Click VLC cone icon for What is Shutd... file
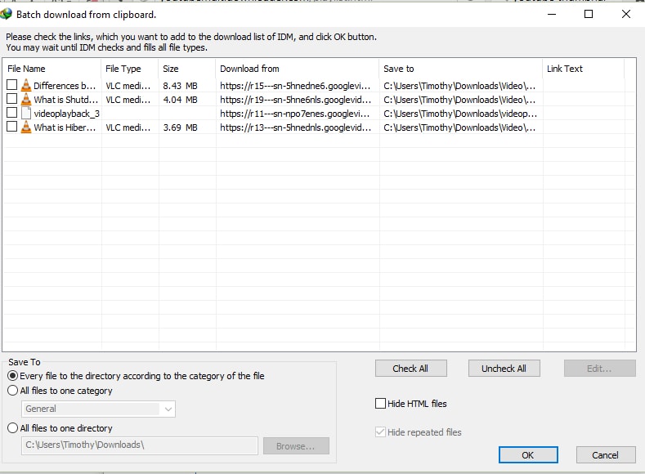The height and width of the screenshot is (474, 645). 26,99
